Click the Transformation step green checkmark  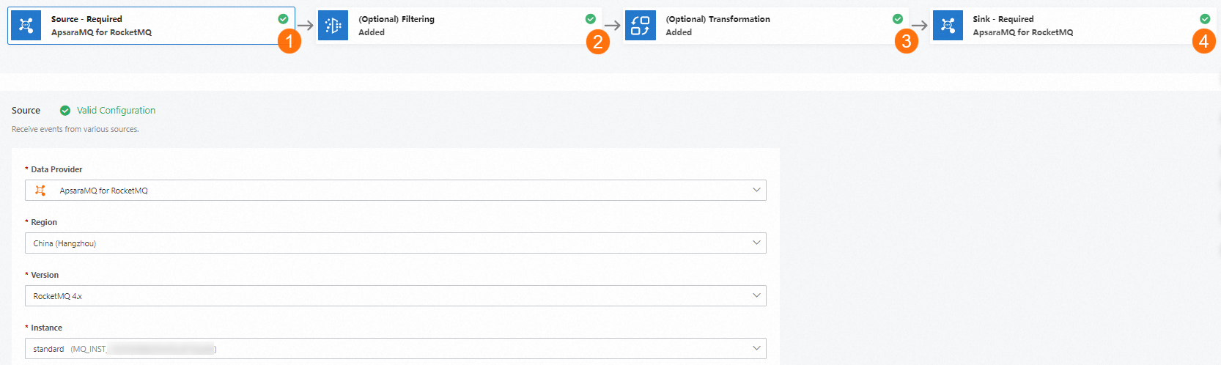[897, 19]
